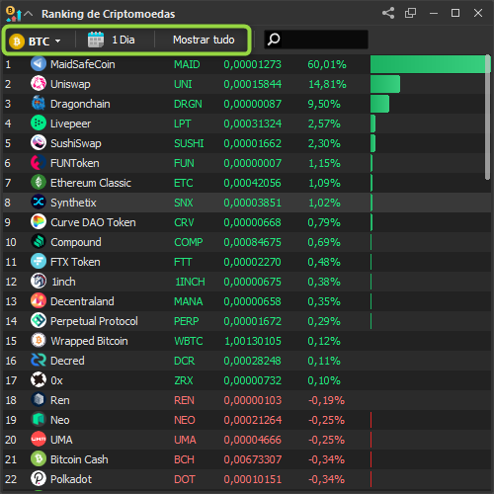
Task: Click the SUSHI ticker symbol
Action: [189, 143]
